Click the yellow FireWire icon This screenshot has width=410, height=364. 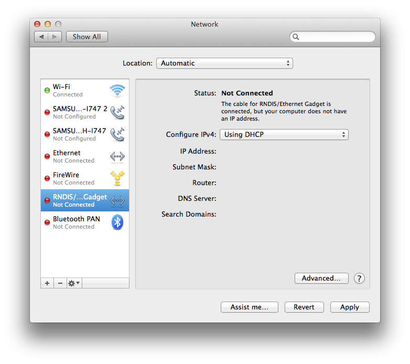(x=117, y=178)
